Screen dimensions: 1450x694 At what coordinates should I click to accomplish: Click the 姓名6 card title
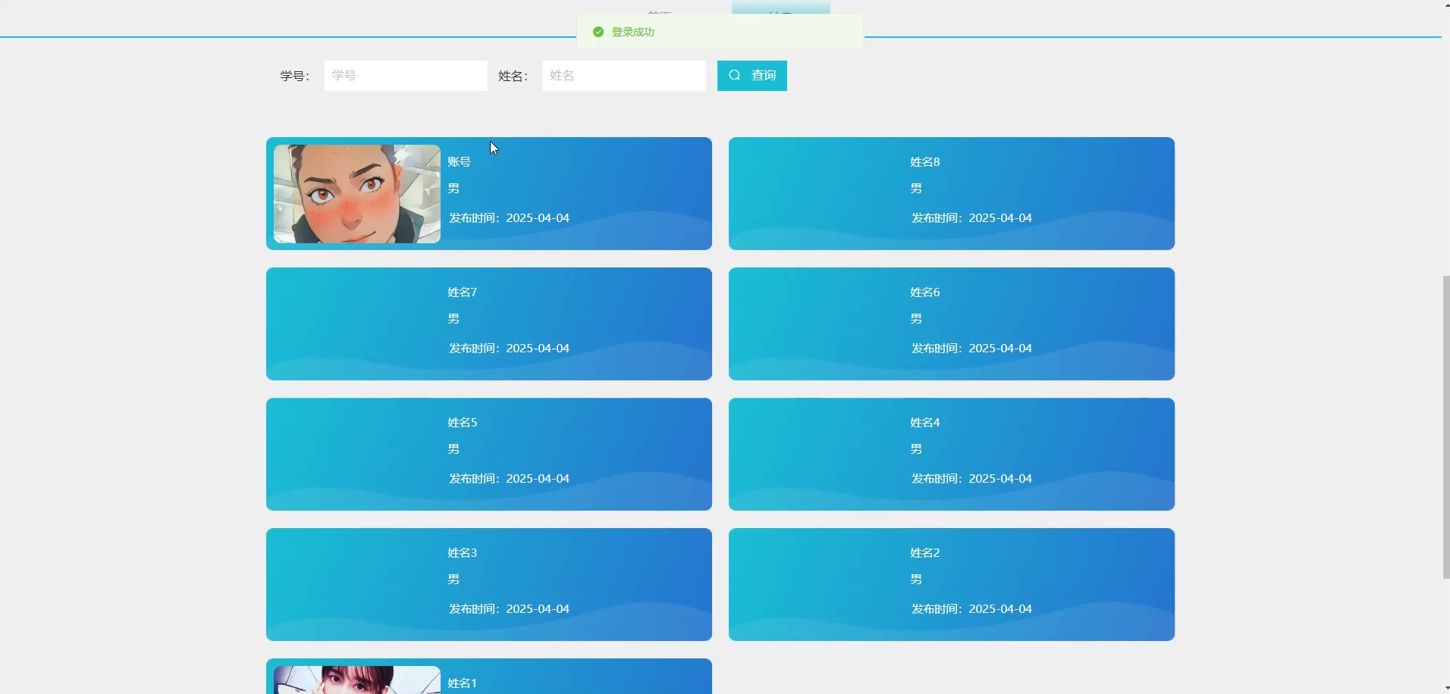click(x=925, y=292)
